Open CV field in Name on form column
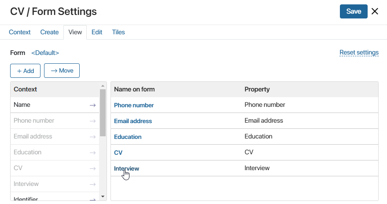The width and height of the screenshot is (387, 204). [x=118, y=153]
